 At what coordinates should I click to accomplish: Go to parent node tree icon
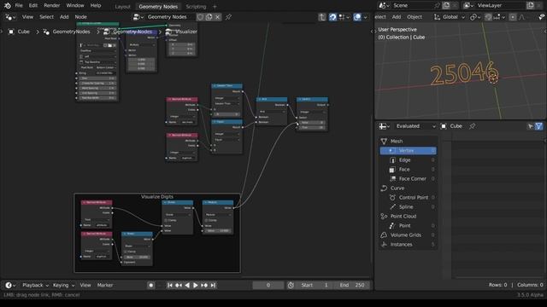click(x=322, y=17)
